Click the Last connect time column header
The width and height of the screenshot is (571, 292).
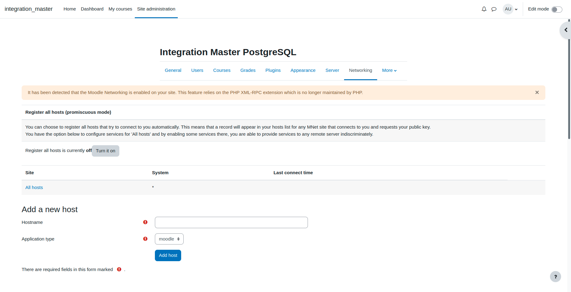tap(293, 173)
